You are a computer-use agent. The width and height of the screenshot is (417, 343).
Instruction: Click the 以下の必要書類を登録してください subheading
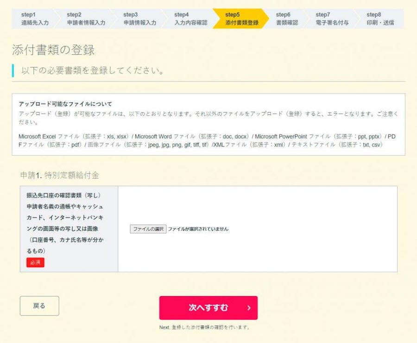[93, 71]
